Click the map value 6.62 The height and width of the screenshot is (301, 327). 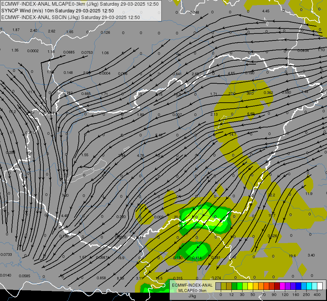tap(251, 114)
